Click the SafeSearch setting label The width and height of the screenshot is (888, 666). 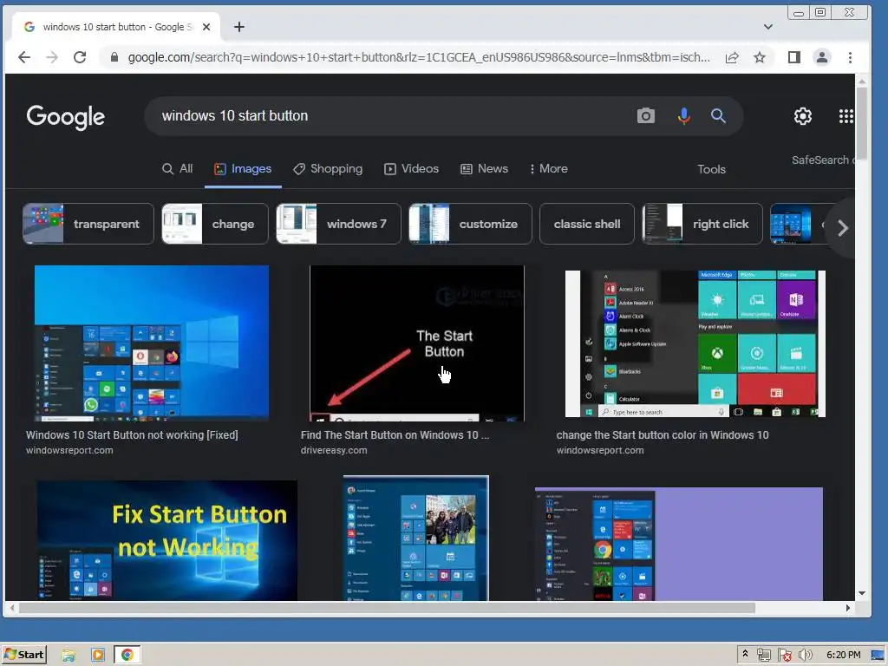[x=823, y=160]
